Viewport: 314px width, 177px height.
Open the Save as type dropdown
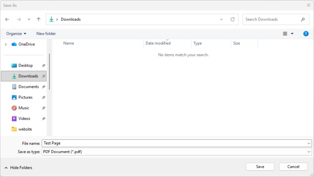[177, 152]
